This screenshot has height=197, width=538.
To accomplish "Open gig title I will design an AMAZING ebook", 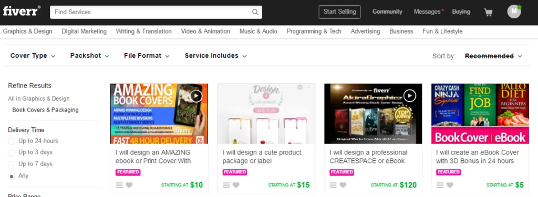I will [153, 157].
